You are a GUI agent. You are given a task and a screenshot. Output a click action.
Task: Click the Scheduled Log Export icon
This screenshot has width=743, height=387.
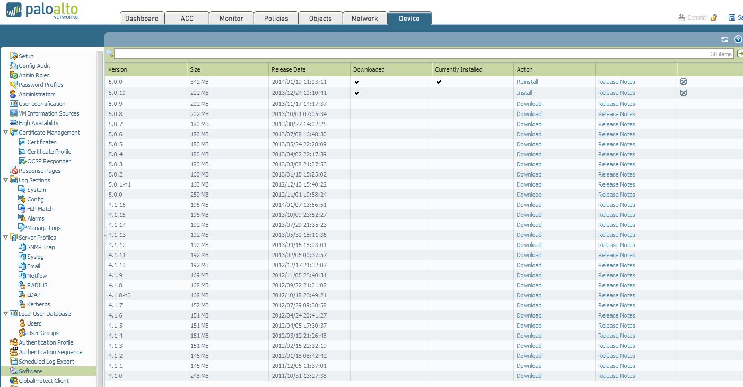[x=14, y=362]
